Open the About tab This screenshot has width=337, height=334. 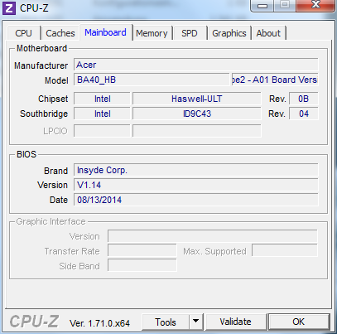pos(268,33)
